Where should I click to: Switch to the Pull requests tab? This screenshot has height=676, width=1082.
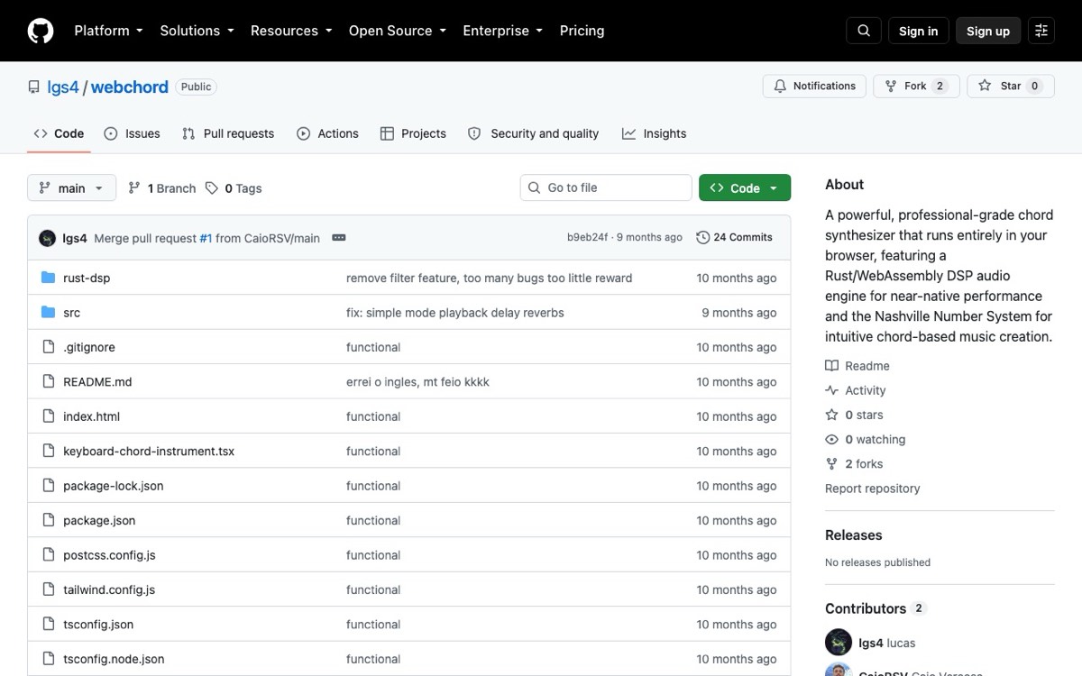pos(228,133)
